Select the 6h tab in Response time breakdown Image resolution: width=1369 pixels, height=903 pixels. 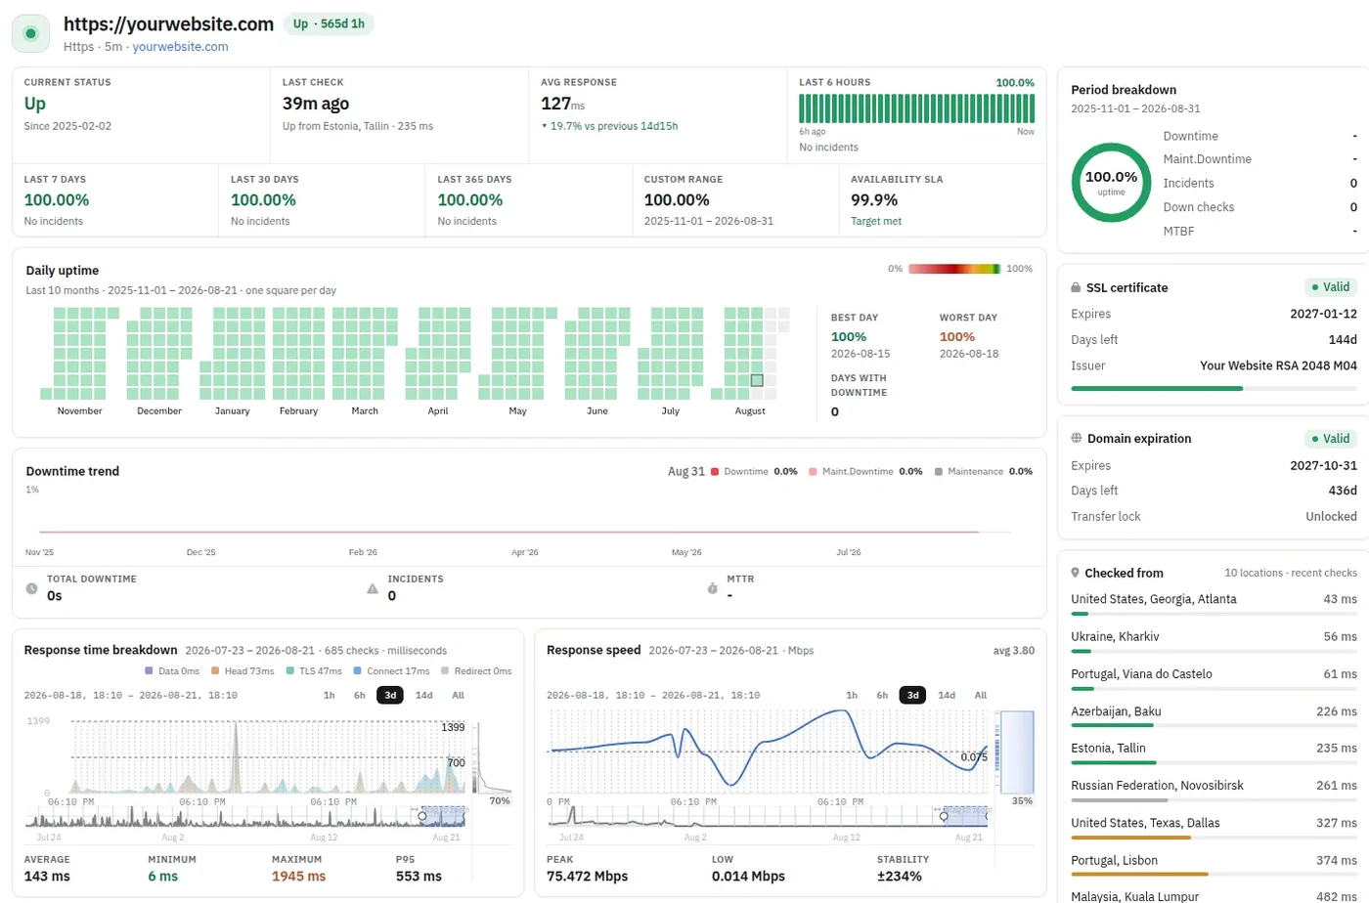(360, 695)
